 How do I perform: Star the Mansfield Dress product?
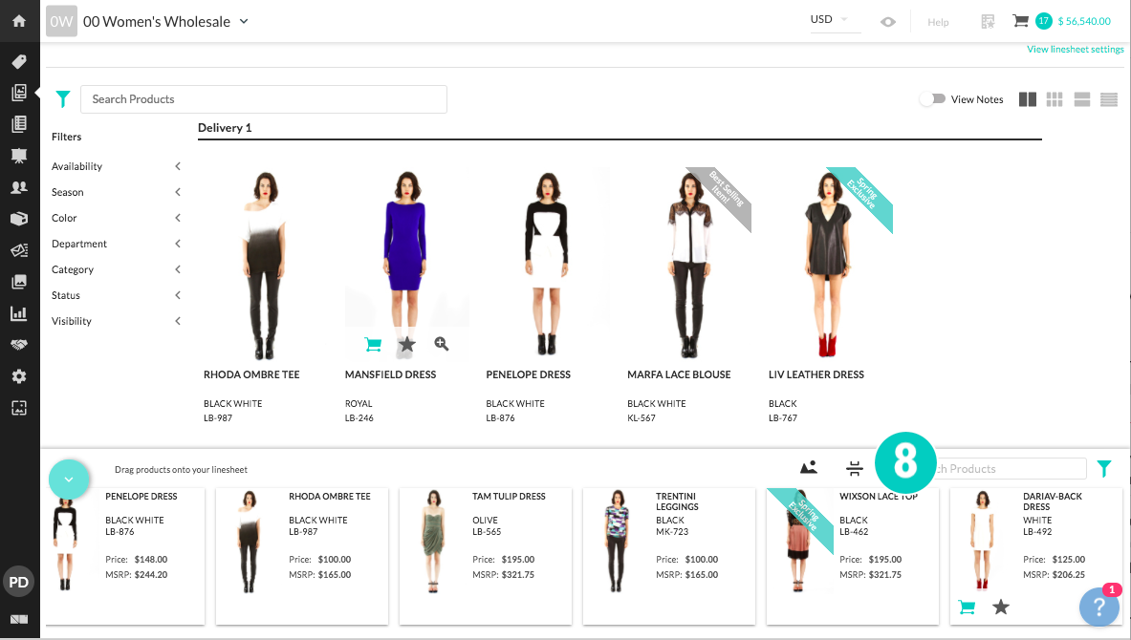click(407, 345)
